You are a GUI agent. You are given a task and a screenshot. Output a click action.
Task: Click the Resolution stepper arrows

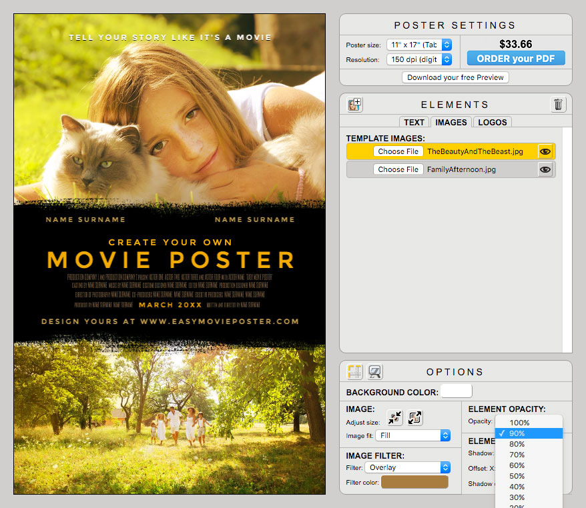pyautogui.click(x=446, y=59)
